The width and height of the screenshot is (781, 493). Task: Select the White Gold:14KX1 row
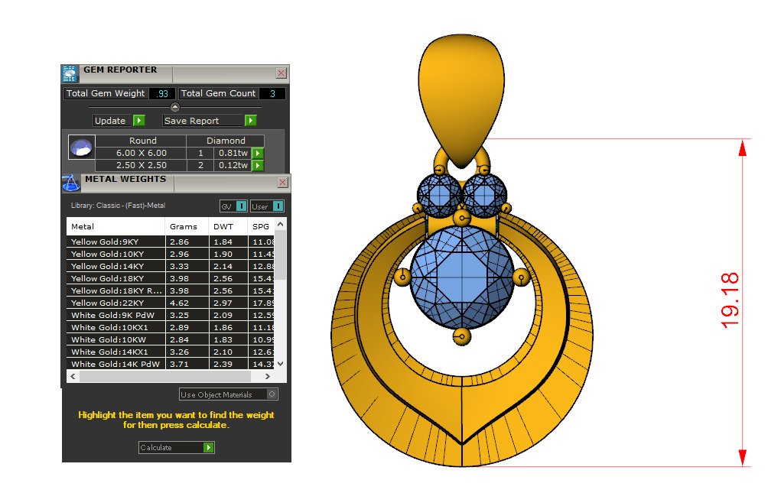(x=171, y=352)
